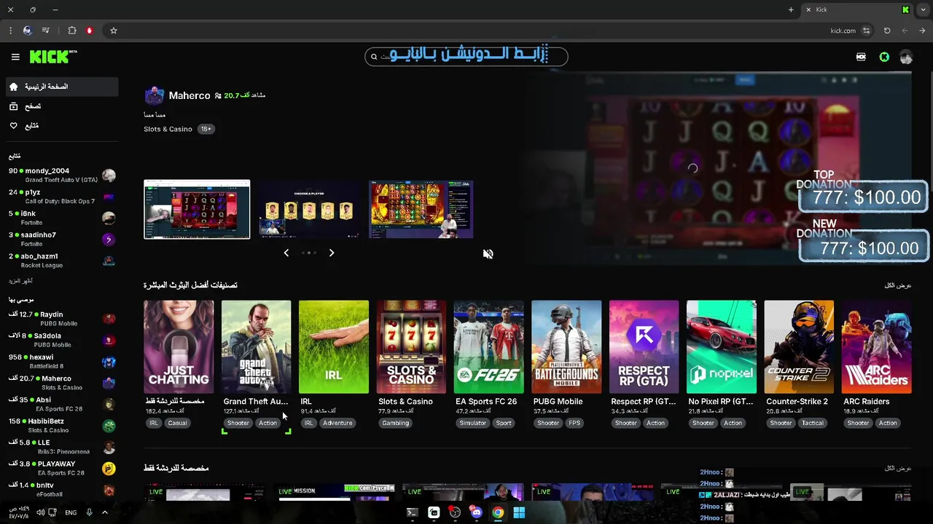Open the media control icon
933x524 pixels.
tap(46, 31)
